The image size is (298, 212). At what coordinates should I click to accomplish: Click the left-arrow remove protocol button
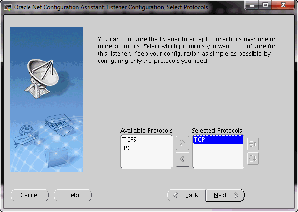[182, 159]
